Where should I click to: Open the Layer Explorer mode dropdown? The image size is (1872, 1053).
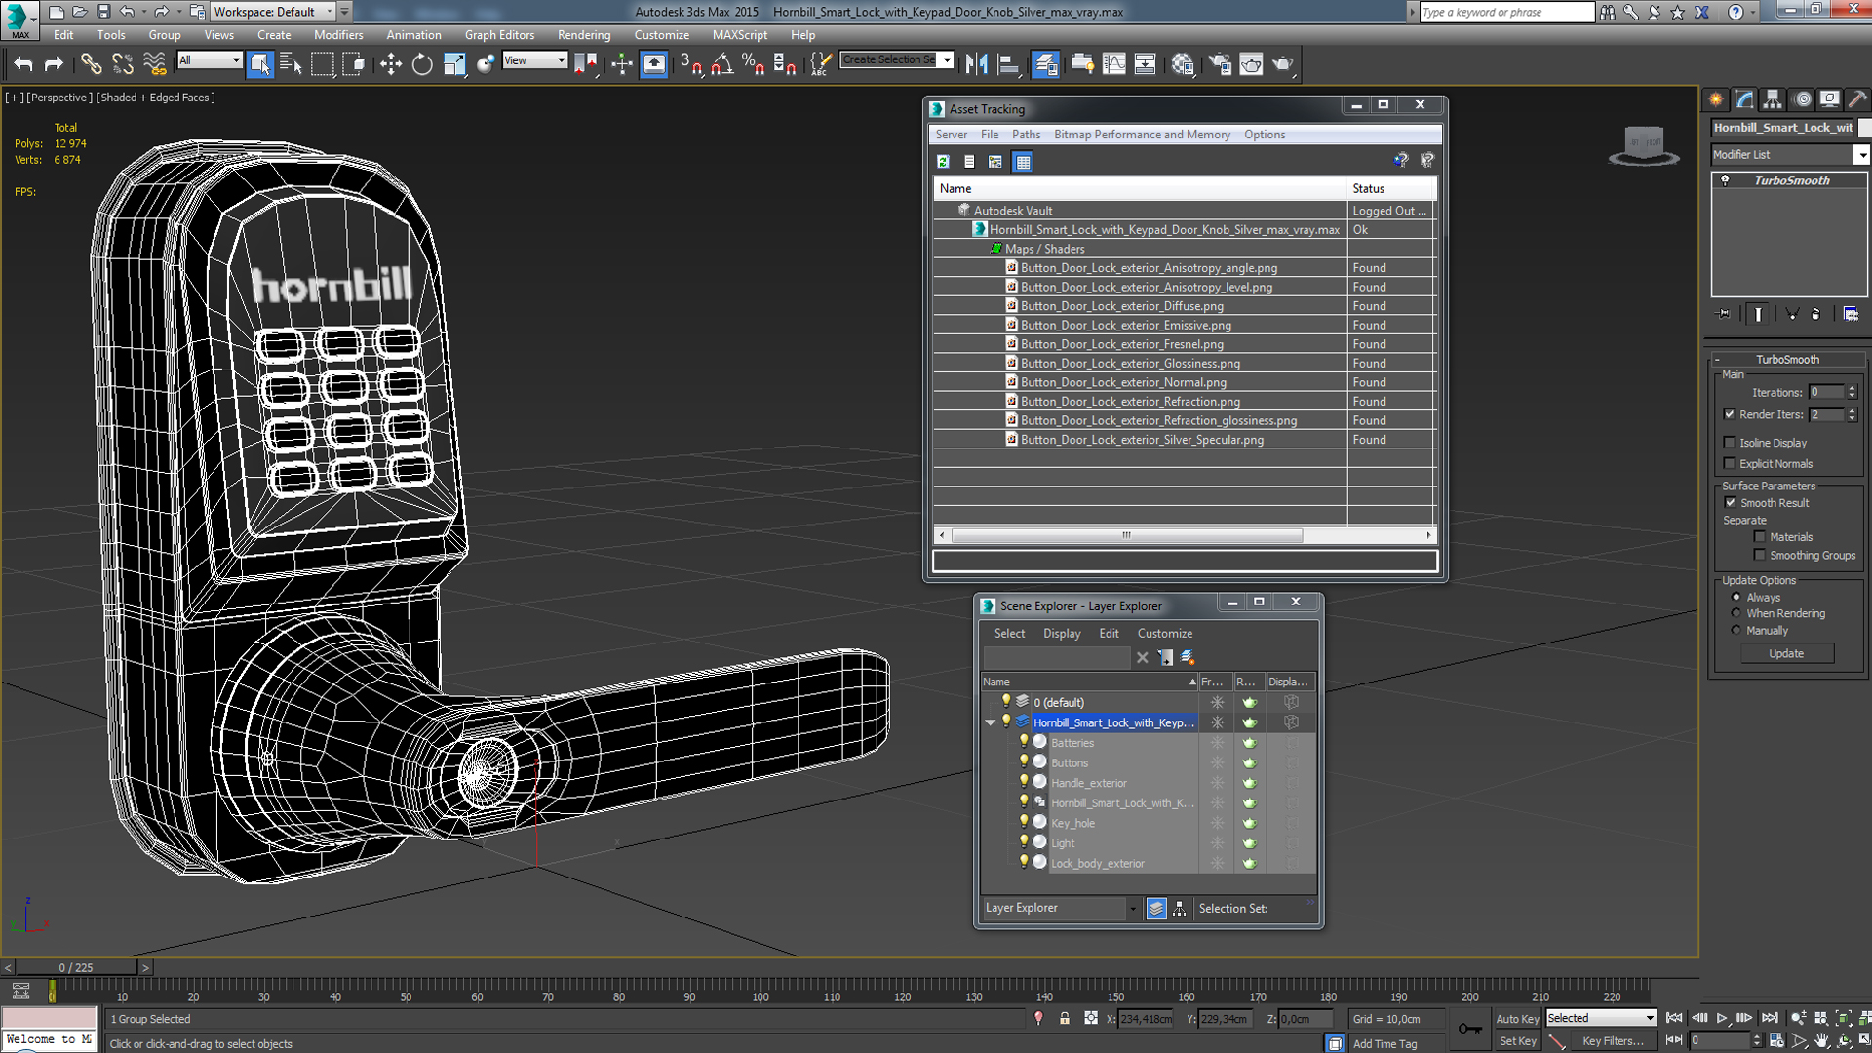click(1132, 909)
